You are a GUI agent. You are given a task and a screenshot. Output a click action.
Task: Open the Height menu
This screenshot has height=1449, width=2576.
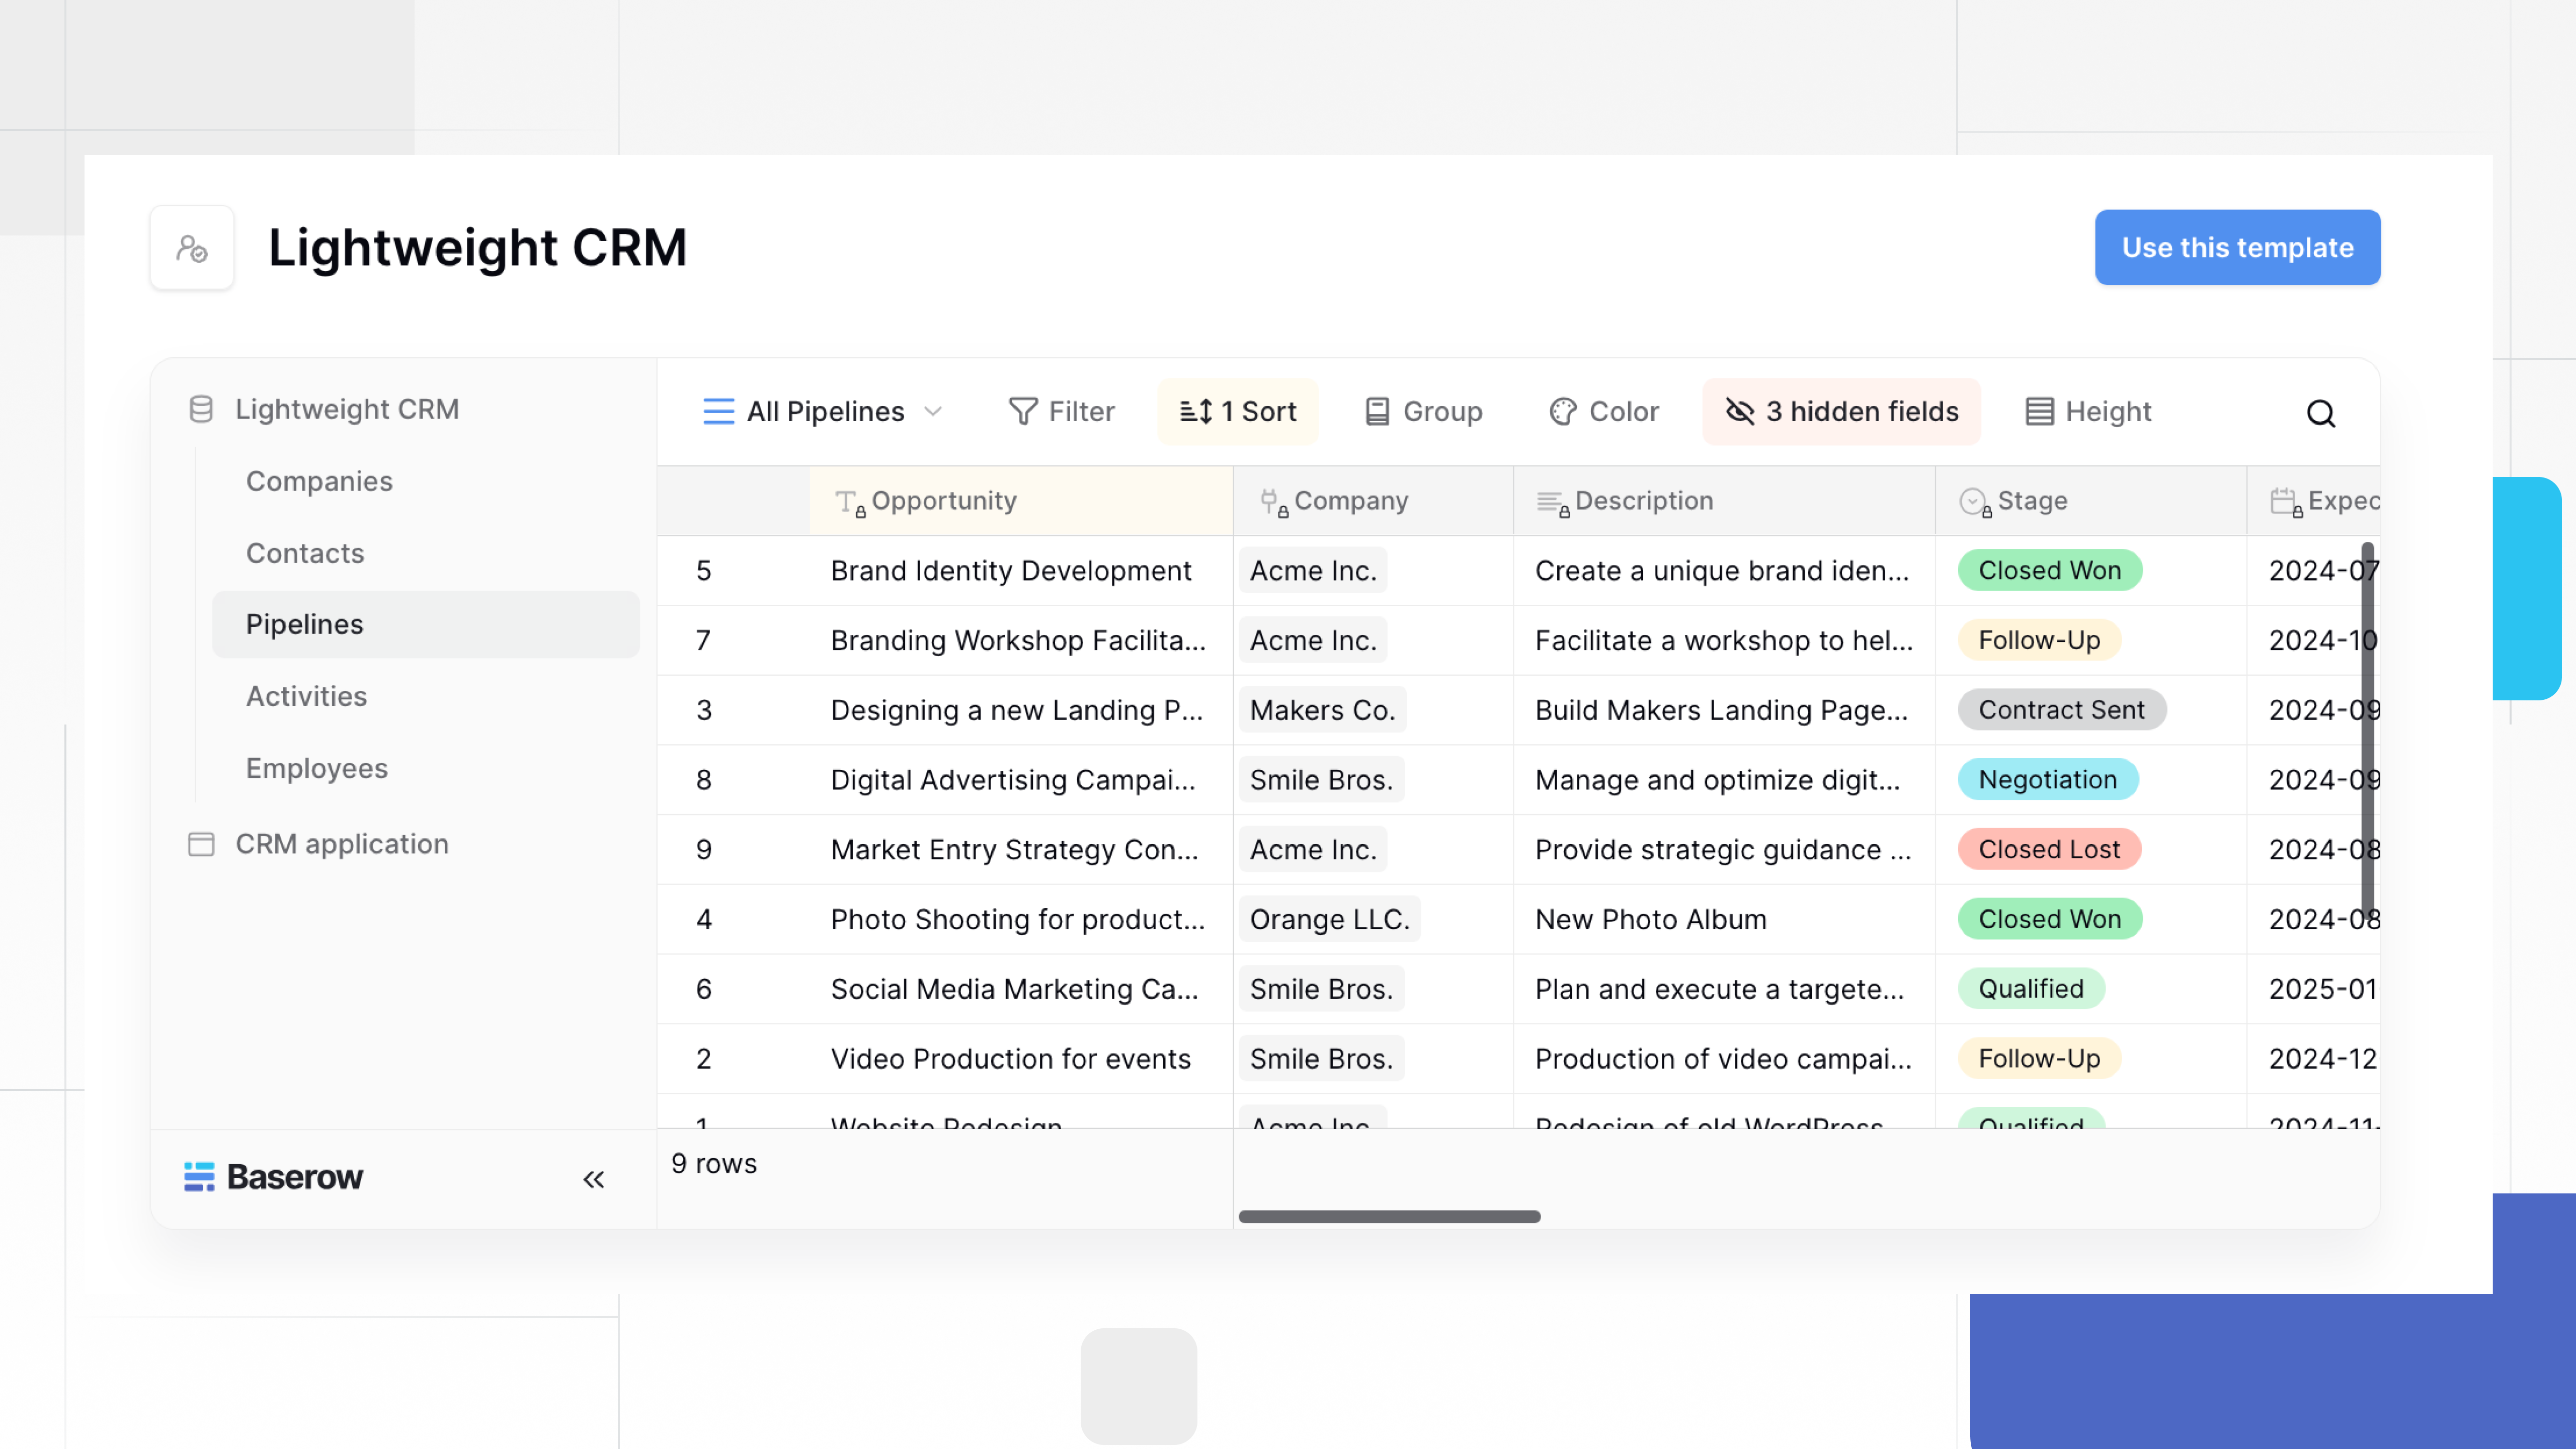[x=2088, y=411]
